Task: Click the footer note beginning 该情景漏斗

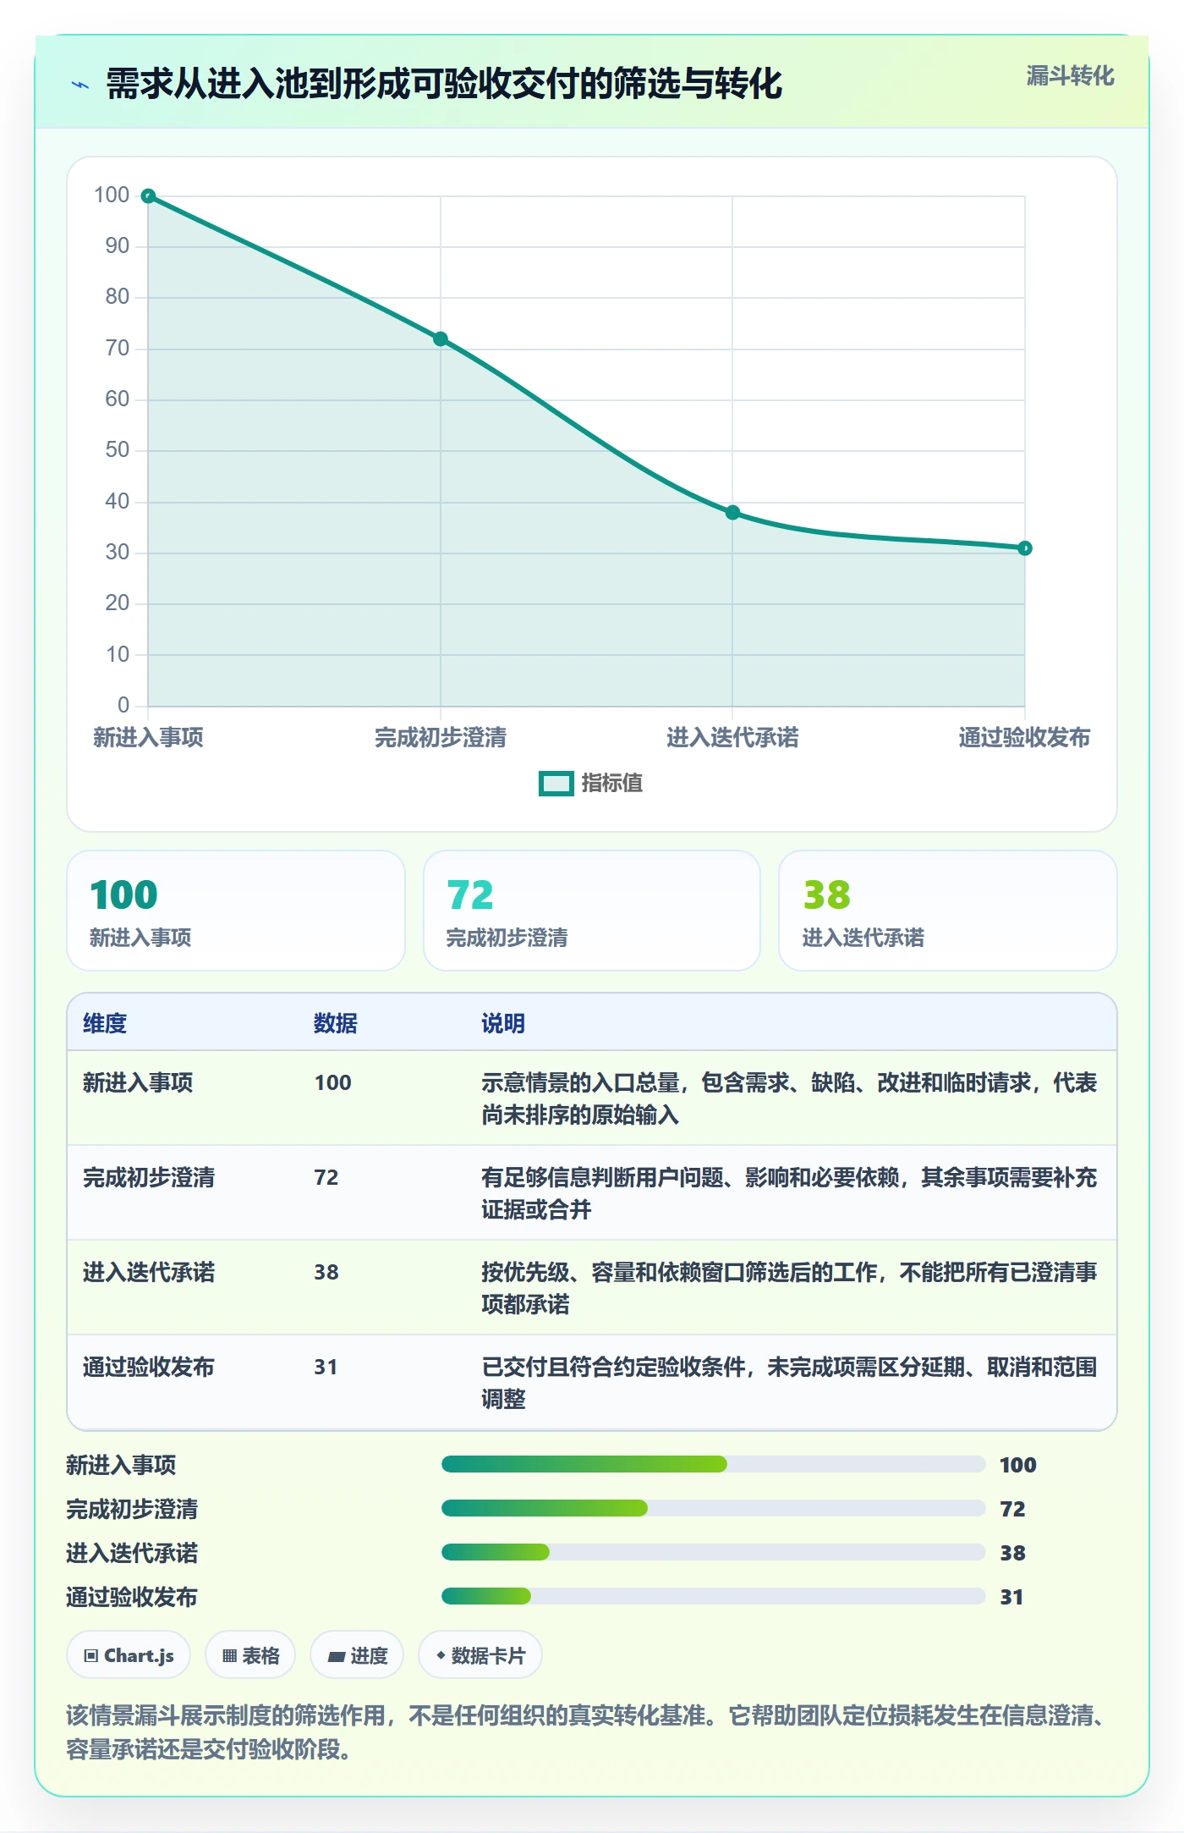Action: click(586, 1731)
